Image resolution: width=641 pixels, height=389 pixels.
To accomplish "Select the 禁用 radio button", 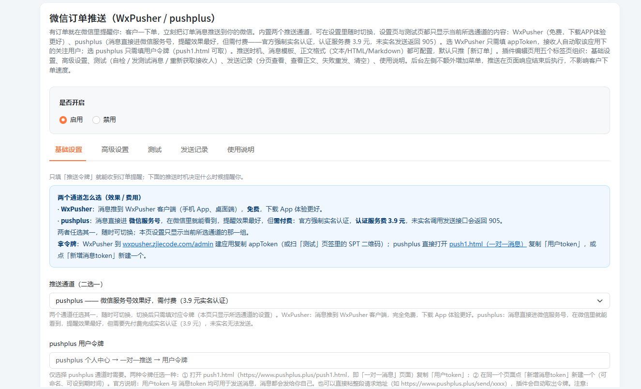I will point(96,120).
